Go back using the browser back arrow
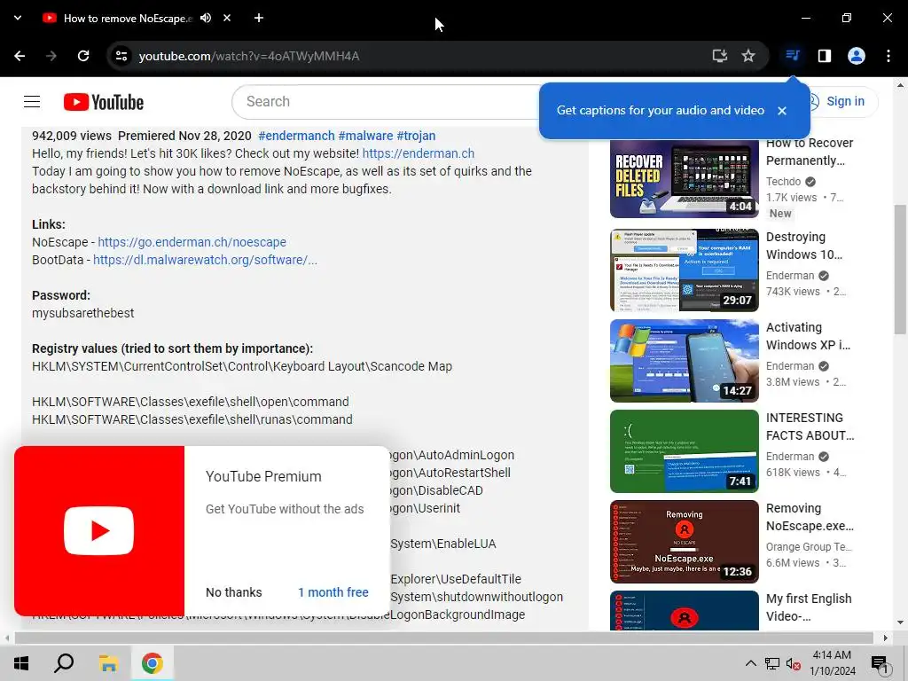This screenshot has width=908, height=681. point(20,56)
